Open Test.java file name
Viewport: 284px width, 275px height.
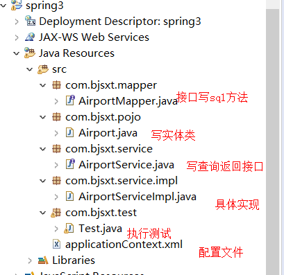[101, 229]
